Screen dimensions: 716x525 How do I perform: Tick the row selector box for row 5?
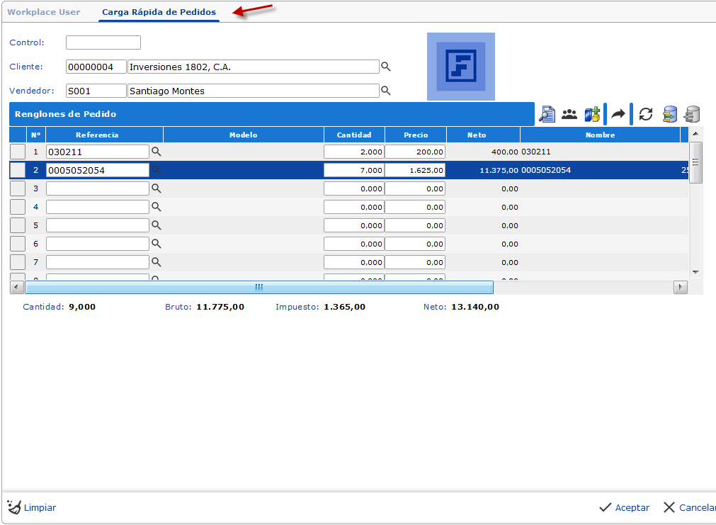tap(18, 225)
